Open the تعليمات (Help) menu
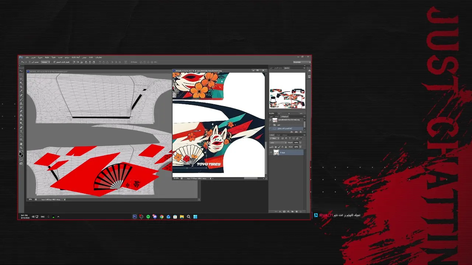The height and width of the screenshot is (265, 472). (x=98, y=57)
